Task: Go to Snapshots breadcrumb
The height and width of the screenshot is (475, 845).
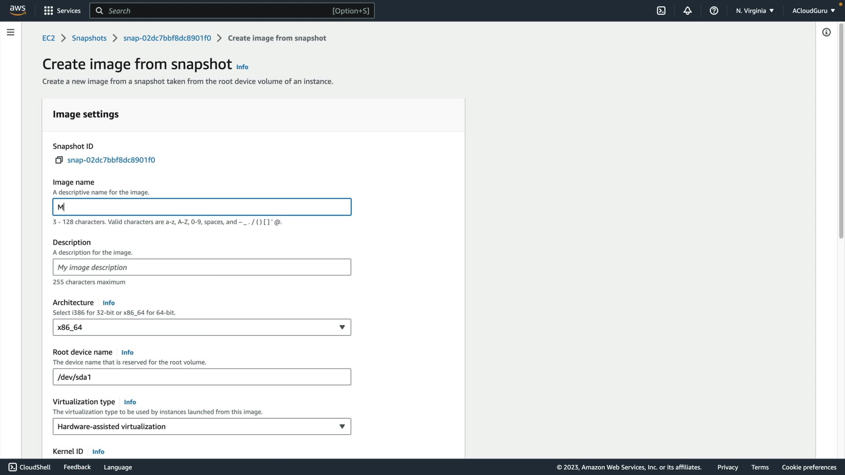Action: point(89,38)
